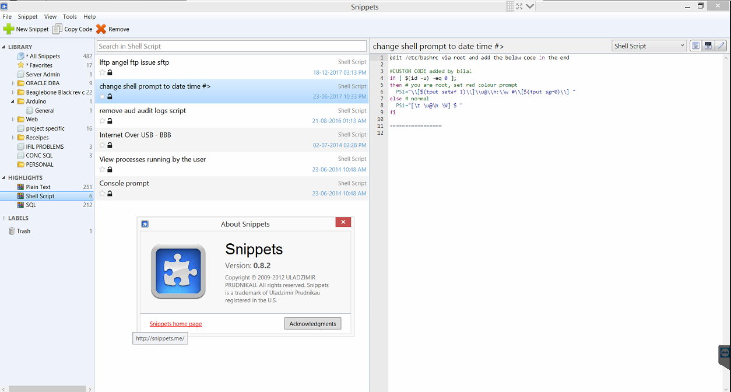Open the Snippets home page link
731x392 pixels.
click(x=175, y=324)
